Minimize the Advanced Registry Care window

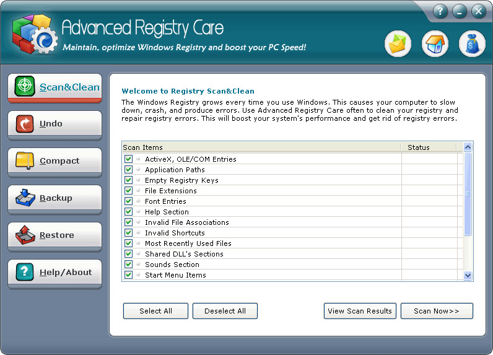click(x=460, y=12)
